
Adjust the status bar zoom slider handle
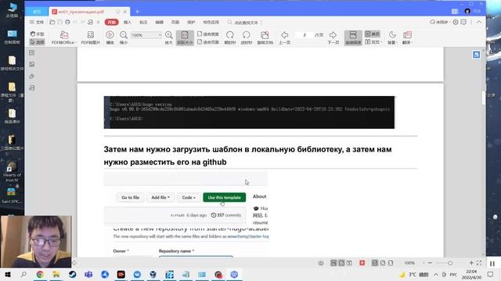450,263
